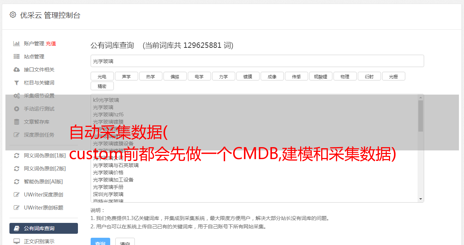Click the 铌酸锂 tag button
The width and height of the screenshot is (464, 245).
[320, 76]
